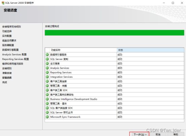Select the 准备安装 sidebar step

7,73
